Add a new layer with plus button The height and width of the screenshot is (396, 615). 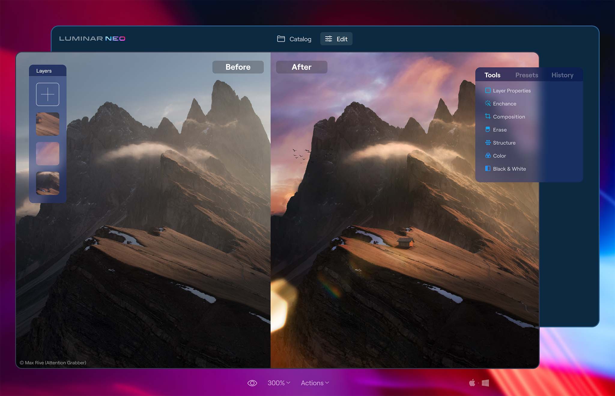coord(47,94)
